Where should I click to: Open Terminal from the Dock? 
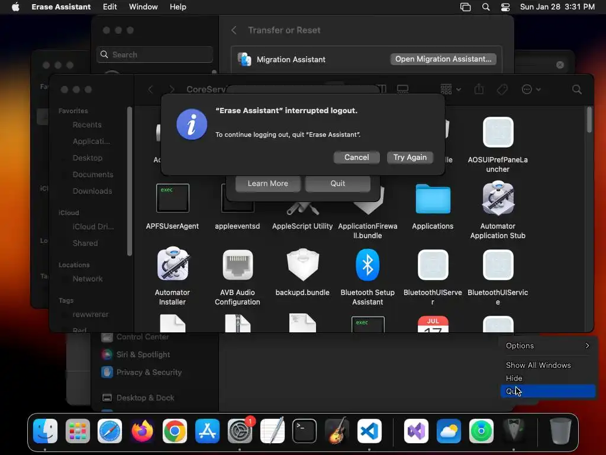[305, 431]
